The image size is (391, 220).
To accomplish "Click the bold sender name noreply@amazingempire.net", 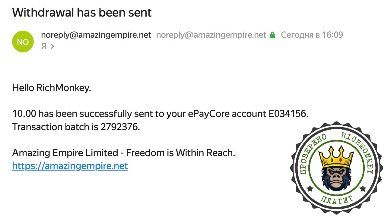I will [96, 35].
